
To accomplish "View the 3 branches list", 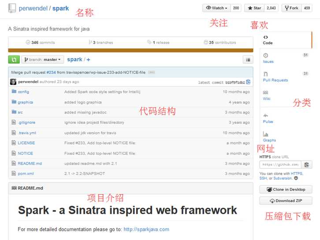I will coord(101,42).
